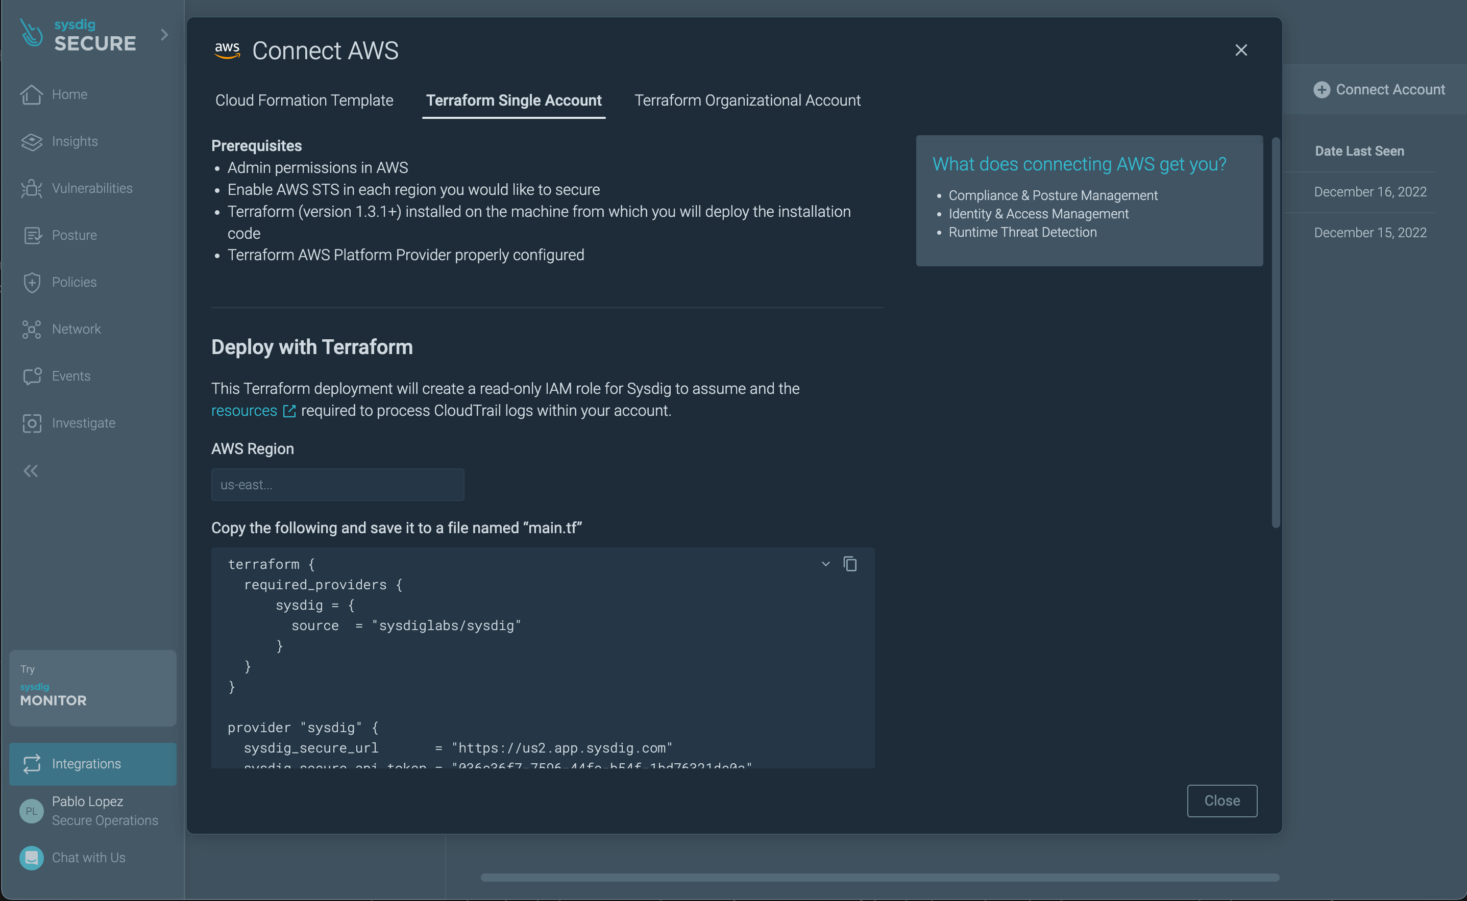
Task: Click Try Sysdig Monitor card
Action: tap(92, 688)
